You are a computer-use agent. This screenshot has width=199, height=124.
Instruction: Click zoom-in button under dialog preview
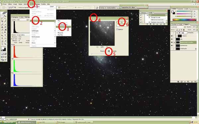coord(107,47)
